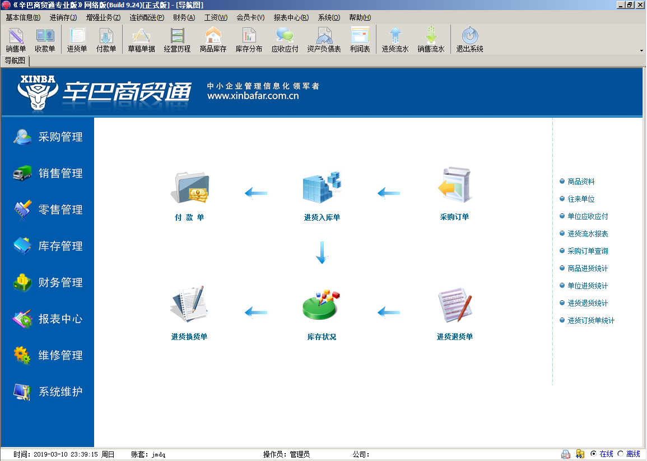The image size is (647, 461).
Task: Click the printer icon in status bar
Action: [566, 454]
